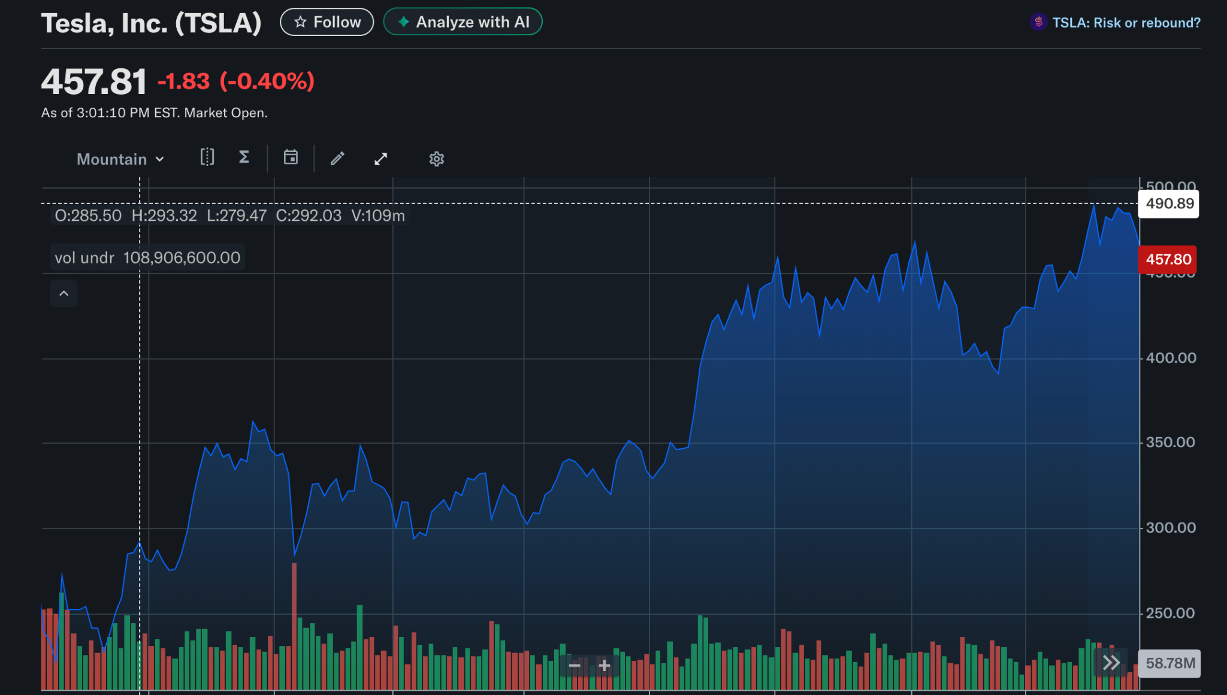The image size is (1227, 695).
Task: Click the Tesla, Inc. (TSLA) title
Action: 151,23
